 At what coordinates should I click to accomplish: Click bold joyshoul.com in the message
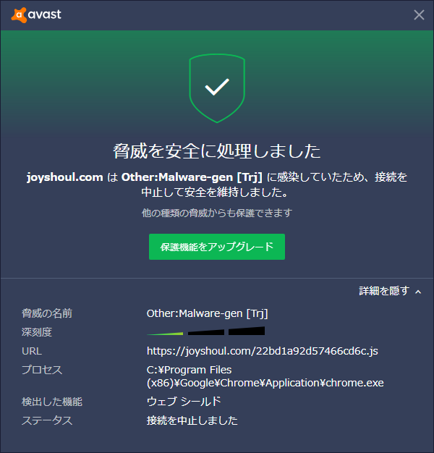[x=64, y=177]
